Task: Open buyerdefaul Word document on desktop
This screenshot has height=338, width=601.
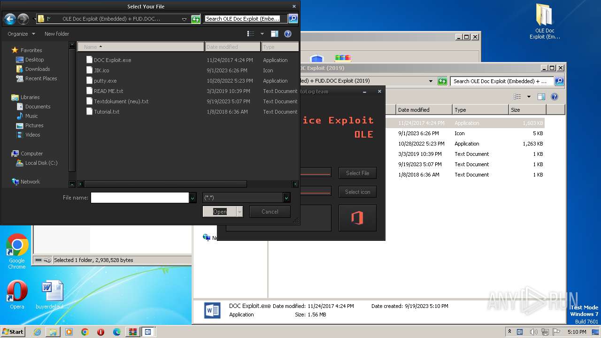Action: click(52, 295)
